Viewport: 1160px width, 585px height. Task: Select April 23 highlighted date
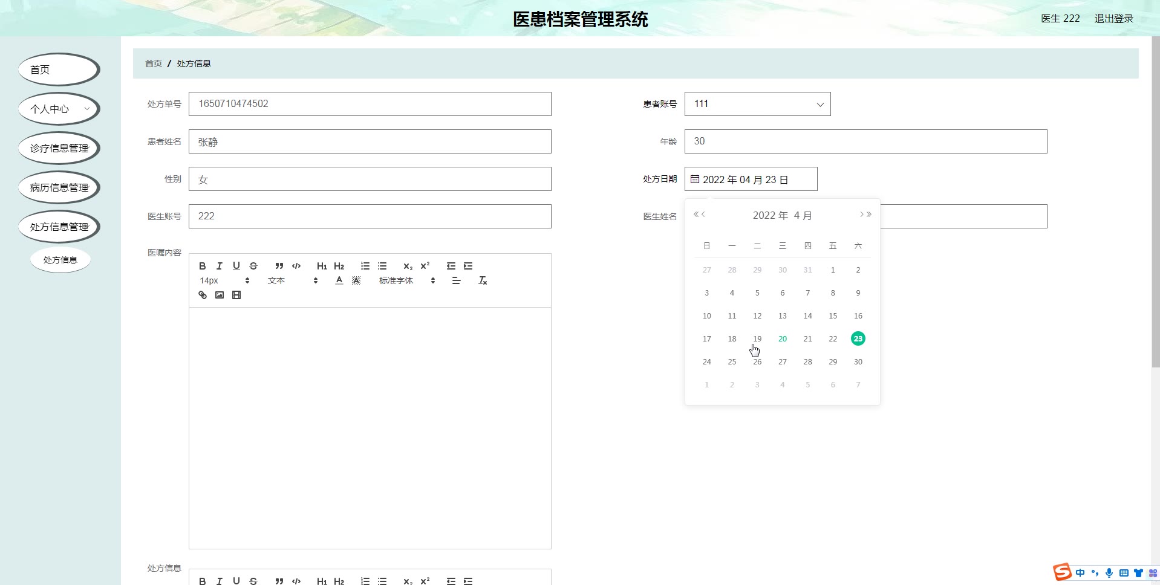coord(858,339)
